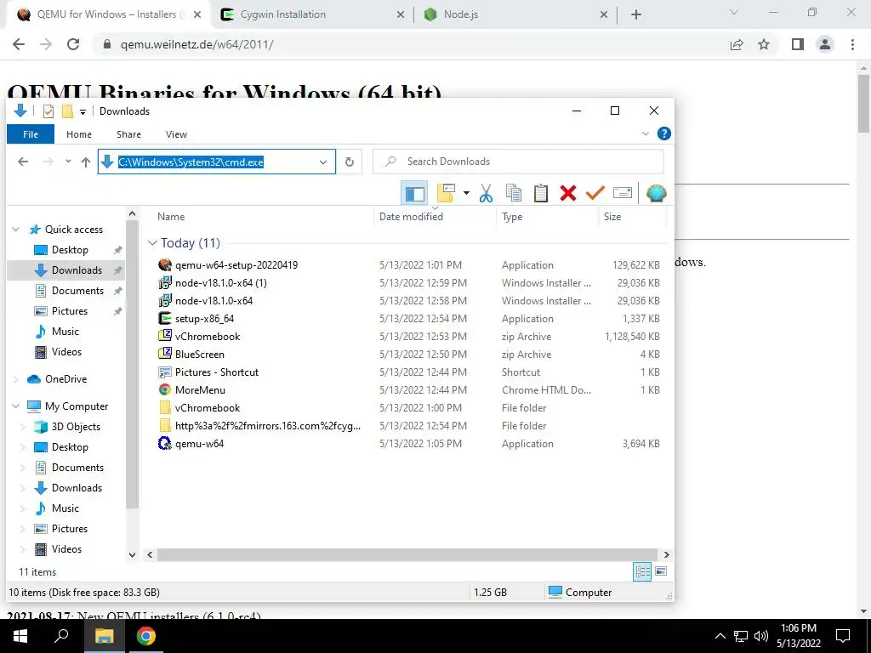
Task: Select Documents under Quick access
Action: (x=77, y=291)
